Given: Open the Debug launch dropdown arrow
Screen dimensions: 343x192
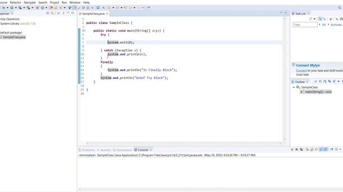Looking at the screenshot, I should click(x=8, y=7).
